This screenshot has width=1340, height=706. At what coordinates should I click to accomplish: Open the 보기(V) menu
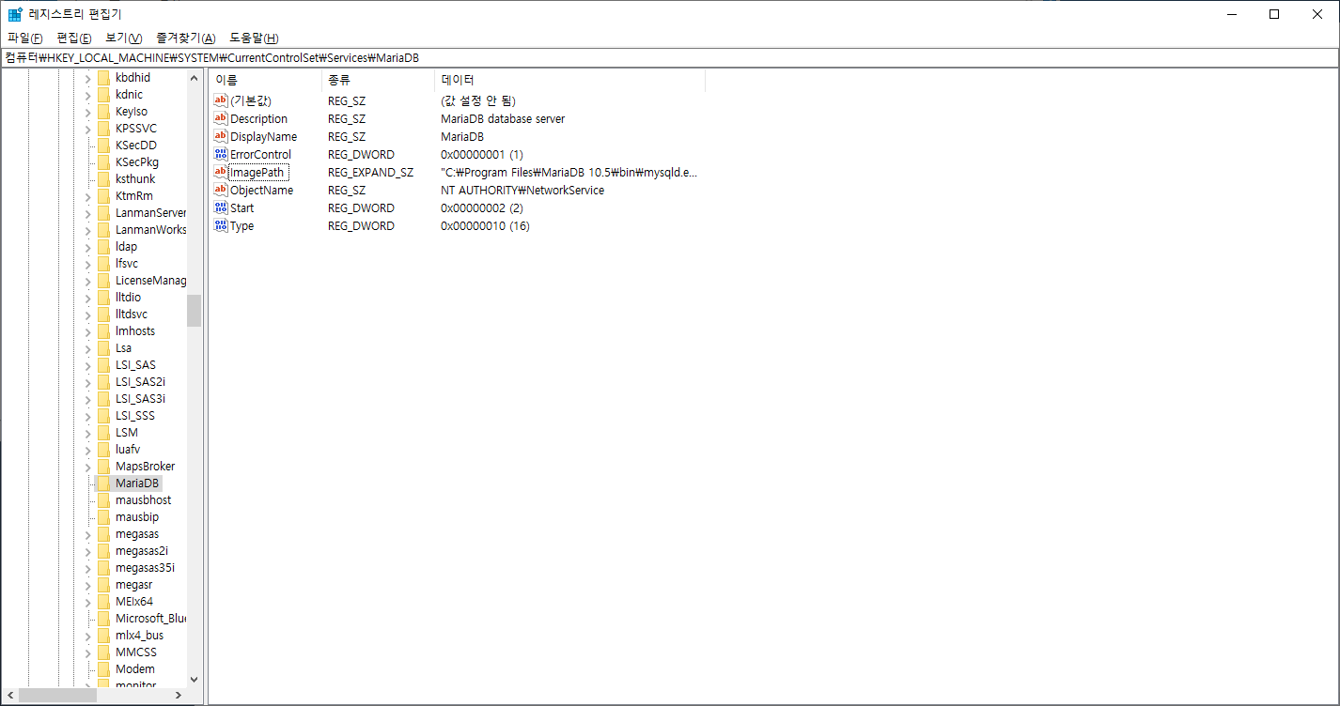pos(124,38)
